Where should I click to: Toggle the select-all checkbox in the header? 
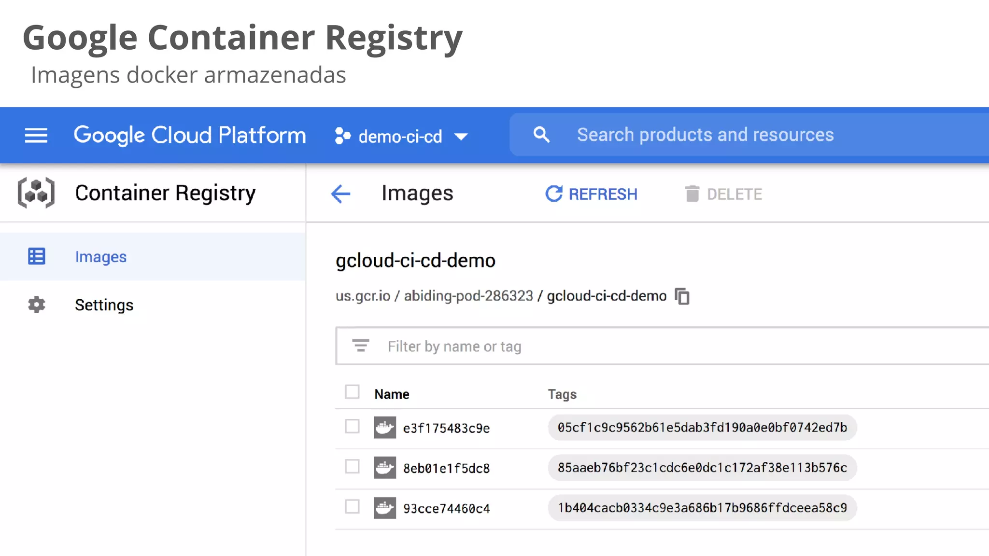(x=353, y=392)
